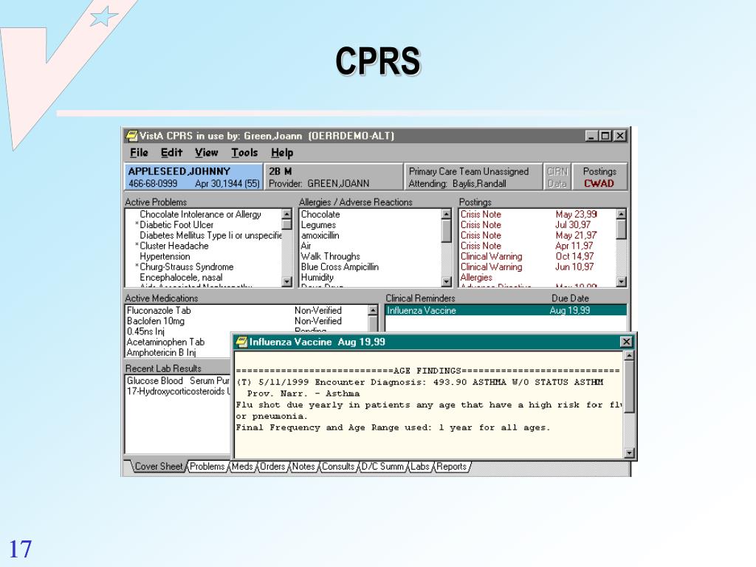Click the Allergies list scroll up arrow
This screenshot has height=567, width=756.
point(447,213)
